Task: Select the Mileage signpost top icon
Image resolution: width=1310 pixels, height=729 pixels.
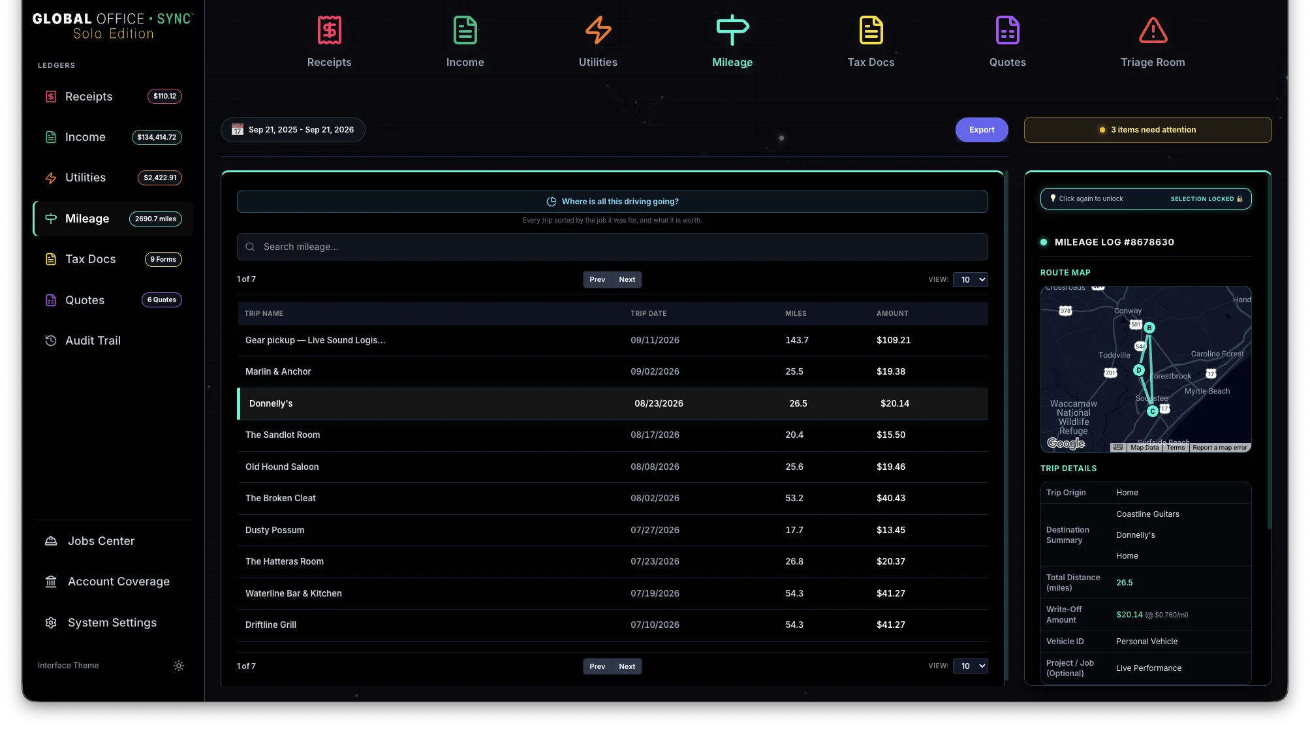Action: (732, 30)
